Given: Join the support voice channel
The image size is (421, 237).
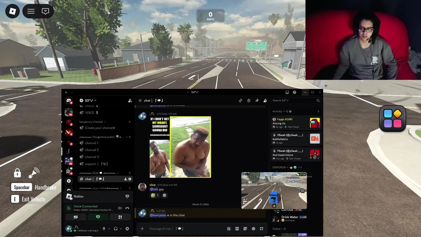Looking at the screenshot, I should point(105,164).
